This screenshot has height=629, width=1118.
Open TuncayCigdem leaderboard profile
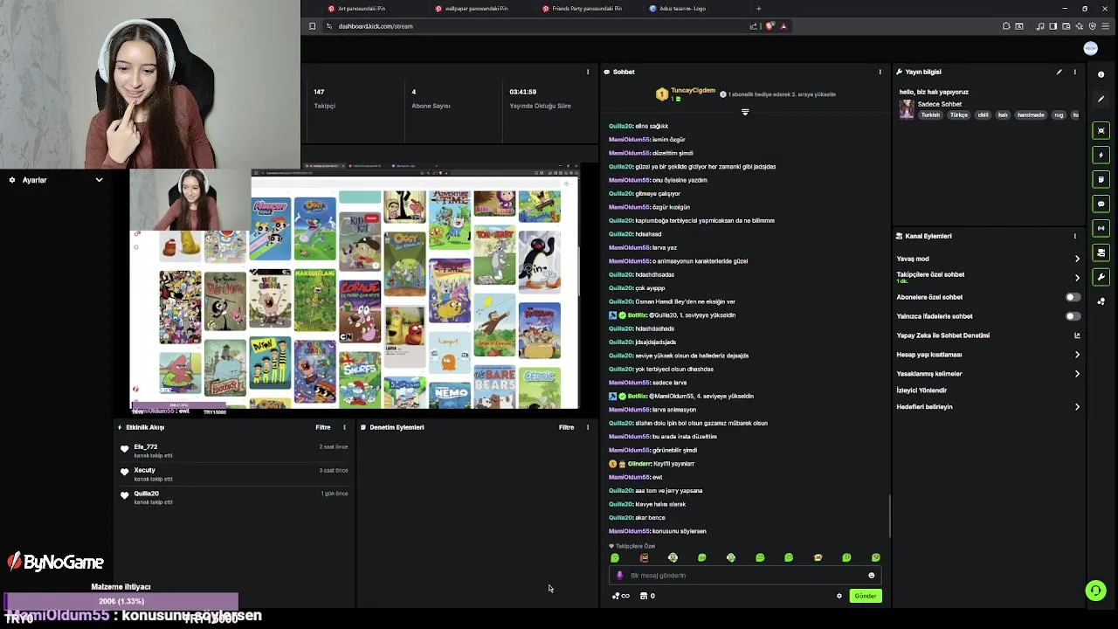693,91
